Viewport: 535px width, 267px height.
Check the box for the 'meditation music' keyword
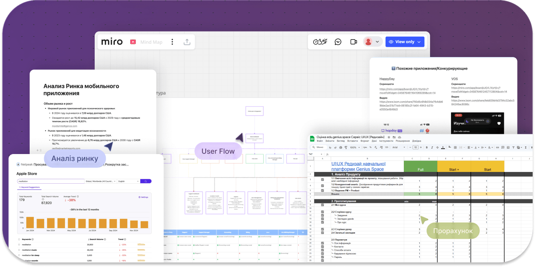tap(19, 250)
